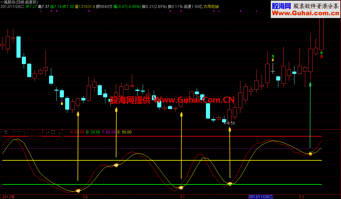
Task: Click the turnover amount 额8840万
Action: click(104, 7)
